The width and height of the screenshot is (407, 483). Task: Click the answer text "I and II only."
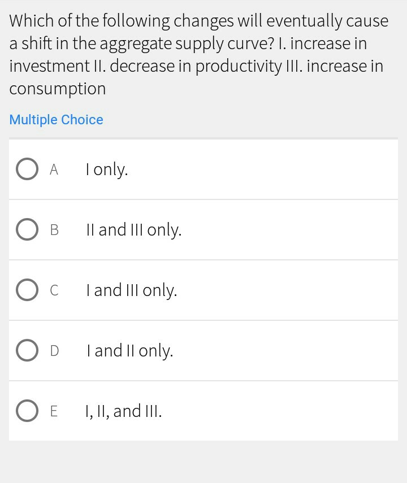[129, 350]
